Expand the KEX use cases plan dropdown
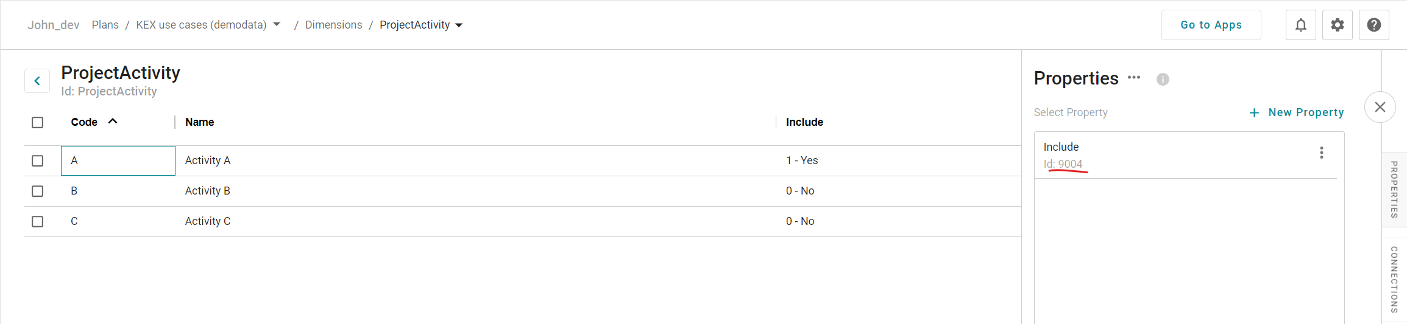Viewport: 1407px width, 324px height. (x=277, y=25)
